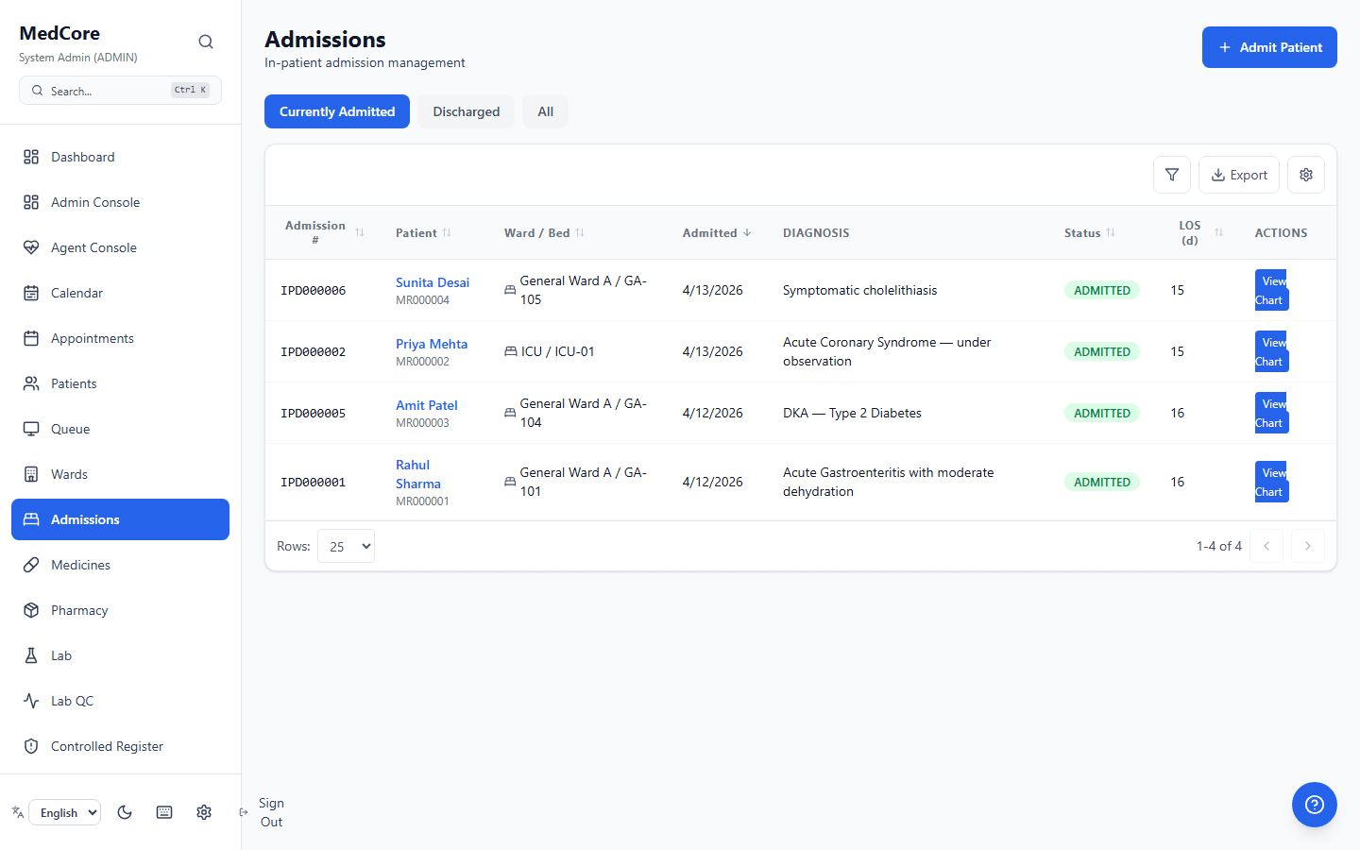Open the Rows per page dropdown
1360x850 pixels.
tap(346, 546)
